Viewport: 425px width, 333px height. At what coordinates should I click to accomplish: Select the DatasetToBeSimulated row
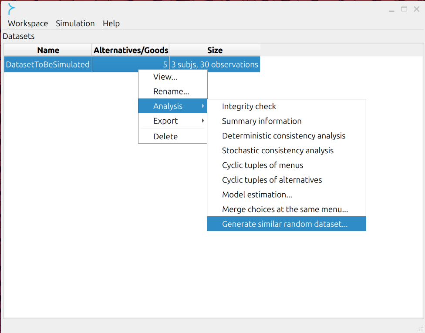pyautogui.click(x=132, y=64)
